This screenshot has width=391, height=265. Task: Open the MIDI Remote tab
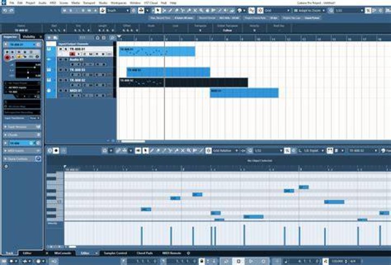(x=172, y=253)
